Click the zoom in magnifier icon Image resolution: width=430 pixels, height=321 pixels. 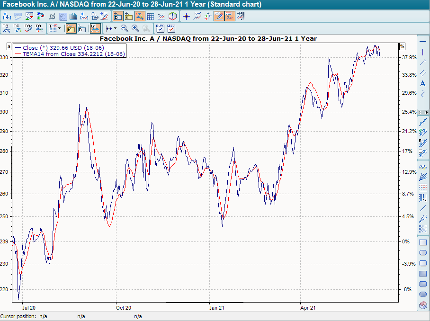pyautogui.click(x=135, y=28)
